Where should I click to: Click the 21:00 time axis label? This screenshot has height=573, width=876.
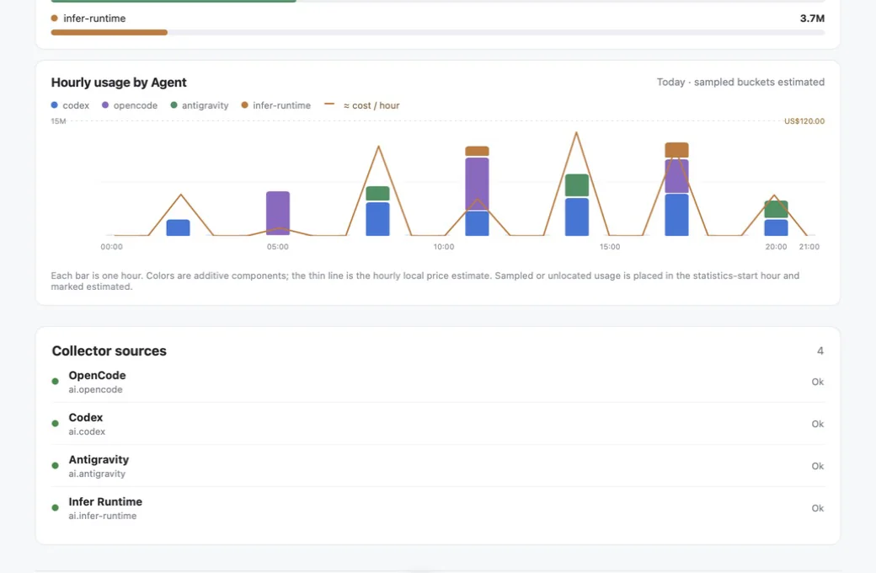[809, 247]
